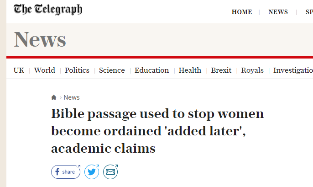Click The Telegraph logo
This screenshot has height=187, width=313.
pos(48,10)
